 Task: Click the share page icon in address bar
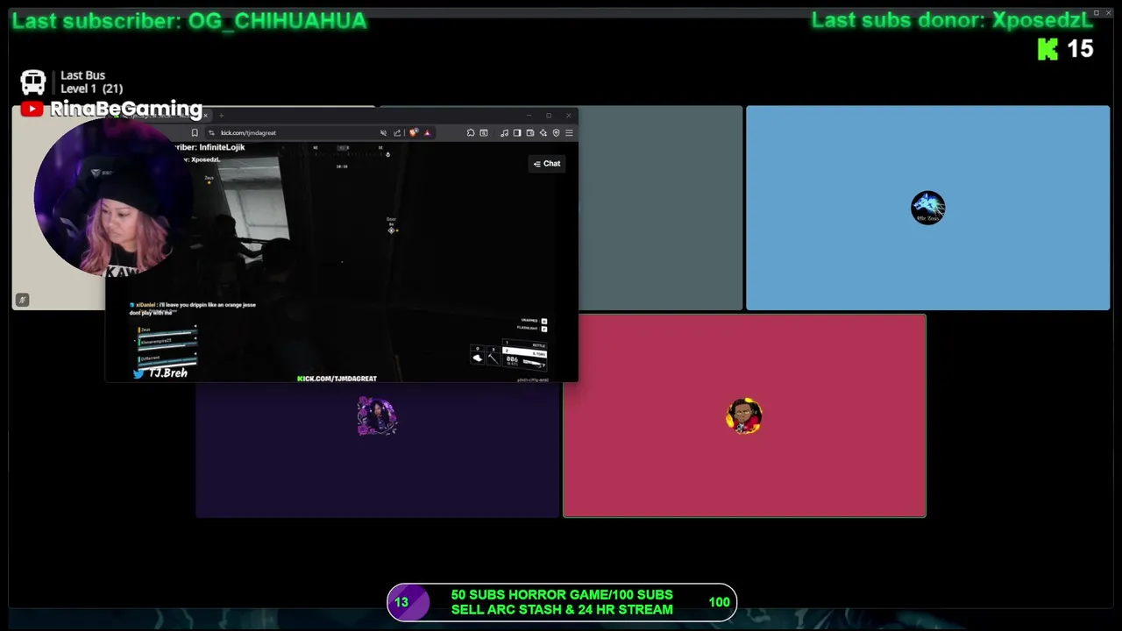tap(397, 133)
